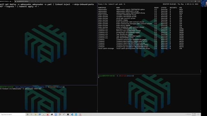207x116 pixels.
Task: Click the local-path-storage namespace text
Action: (x=106, y=48)
